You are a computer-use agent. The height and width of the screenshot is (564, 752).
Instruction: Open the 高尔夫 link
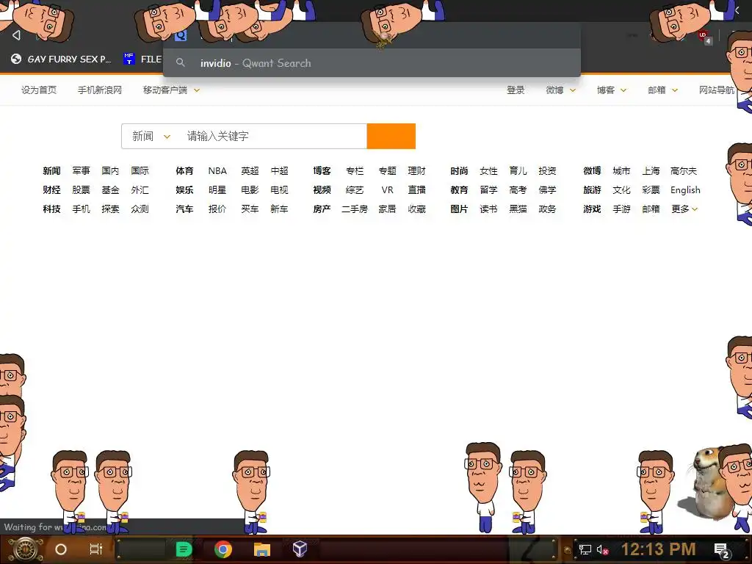point(684,170)
